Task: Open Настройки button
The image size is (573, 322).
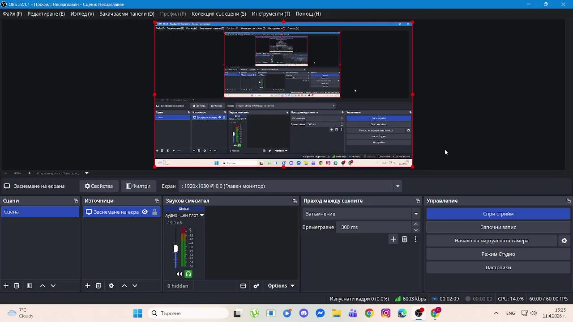Action: 498,267
